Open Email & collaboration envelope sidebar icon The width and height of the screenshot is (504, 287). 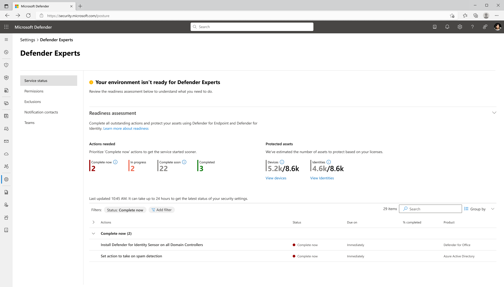pos(6,141)
